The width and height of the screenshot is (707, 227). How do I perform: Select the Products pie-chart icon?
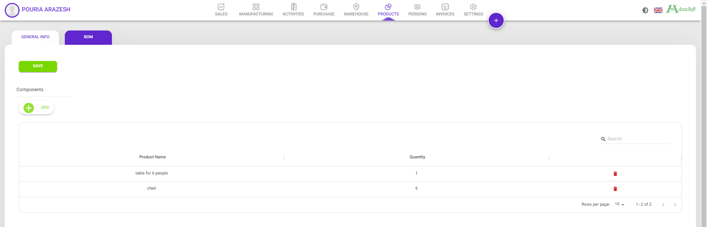click(388, 7)
